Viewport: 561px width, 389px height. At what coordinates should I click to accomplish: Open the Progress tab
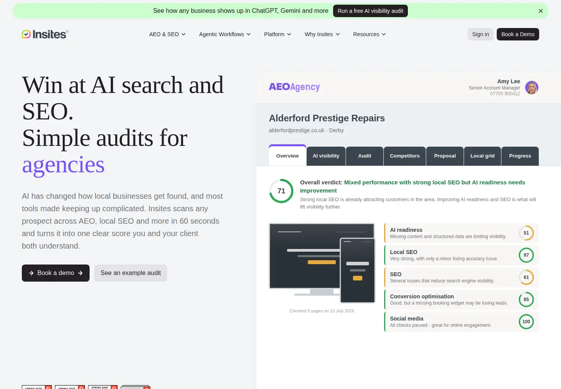click(x=520, y=156)
